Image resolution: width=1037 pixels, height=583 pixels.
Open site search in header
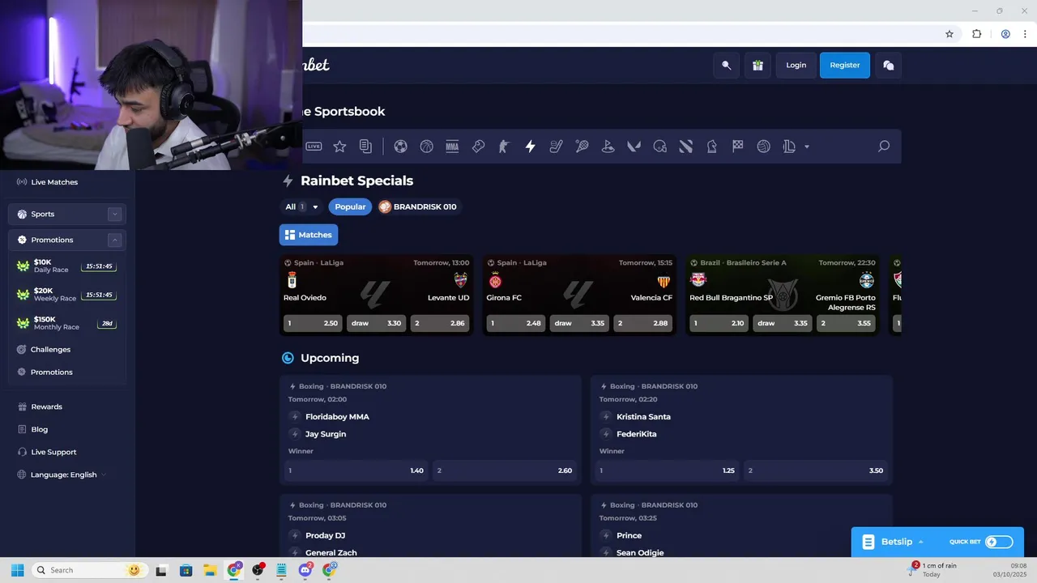pyautogui.click(x=726, y=66)
